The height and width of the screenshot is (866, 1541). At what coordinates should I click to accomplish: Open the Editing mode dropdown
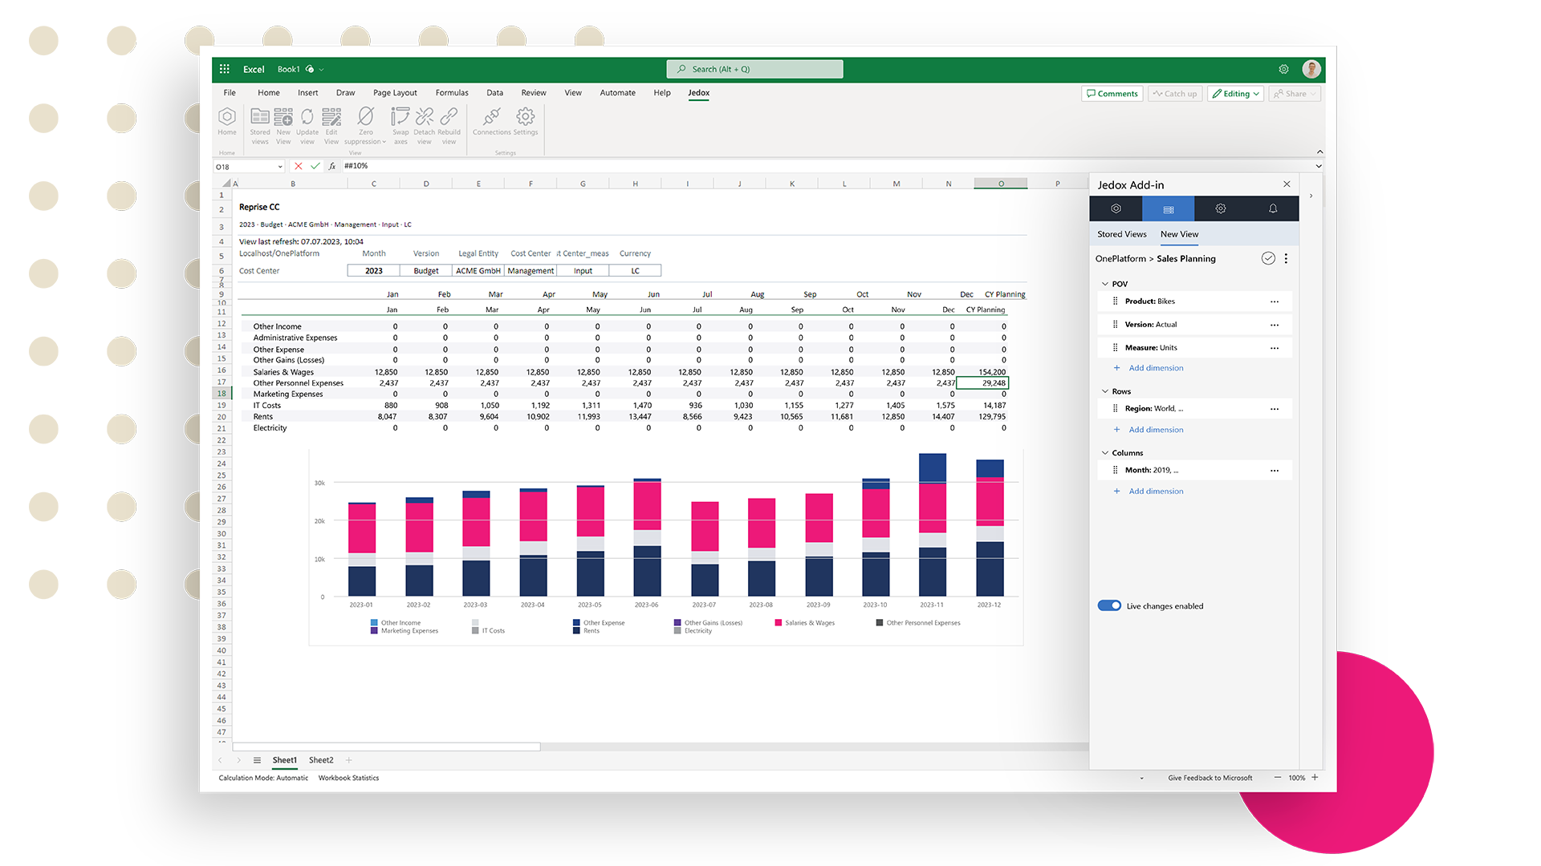click(x=1236, y=94)
